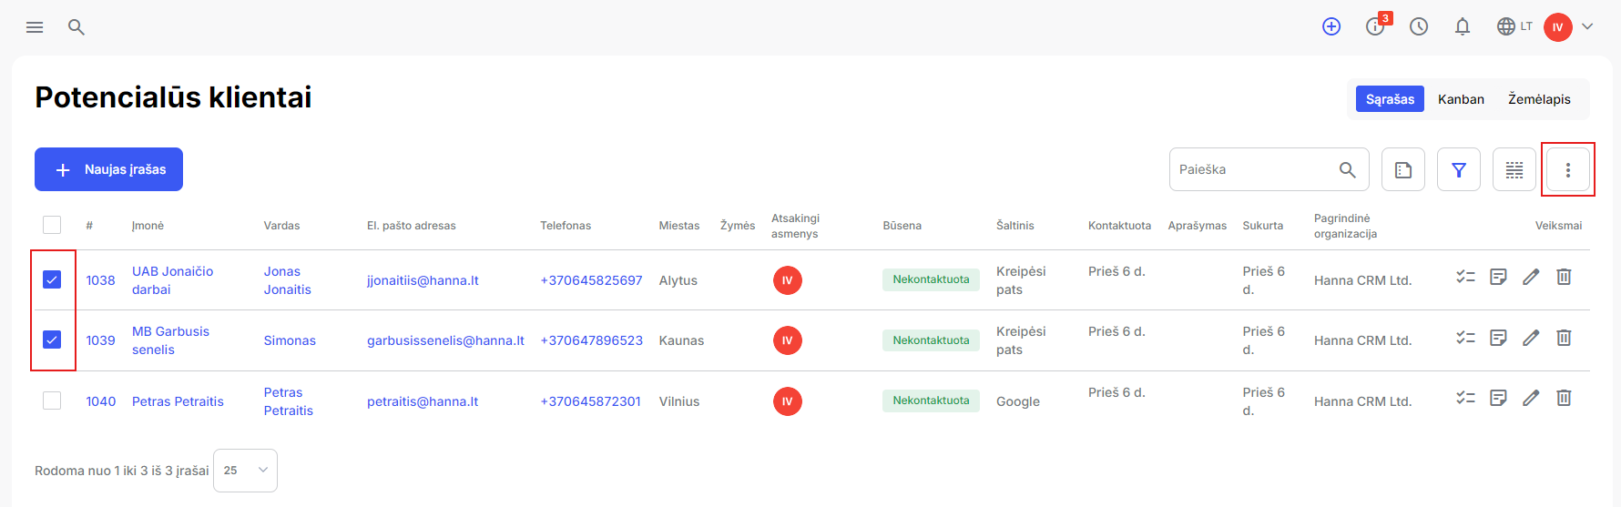Image resolution: width=1621 pixels, height=507 pixels.
Task: Open task checklist for record 1038
Action: coord(1465,277)
